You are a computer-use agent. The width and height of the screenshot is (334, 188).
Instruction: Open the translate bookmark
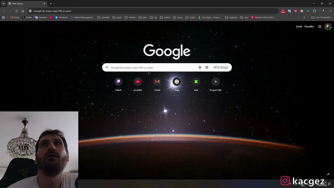click(41, 17)
